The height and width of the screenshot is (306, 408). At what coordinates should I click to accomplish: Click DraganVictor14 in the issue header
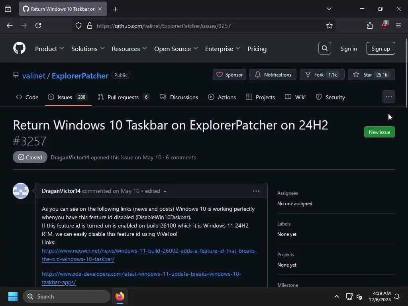click(70, 157)
